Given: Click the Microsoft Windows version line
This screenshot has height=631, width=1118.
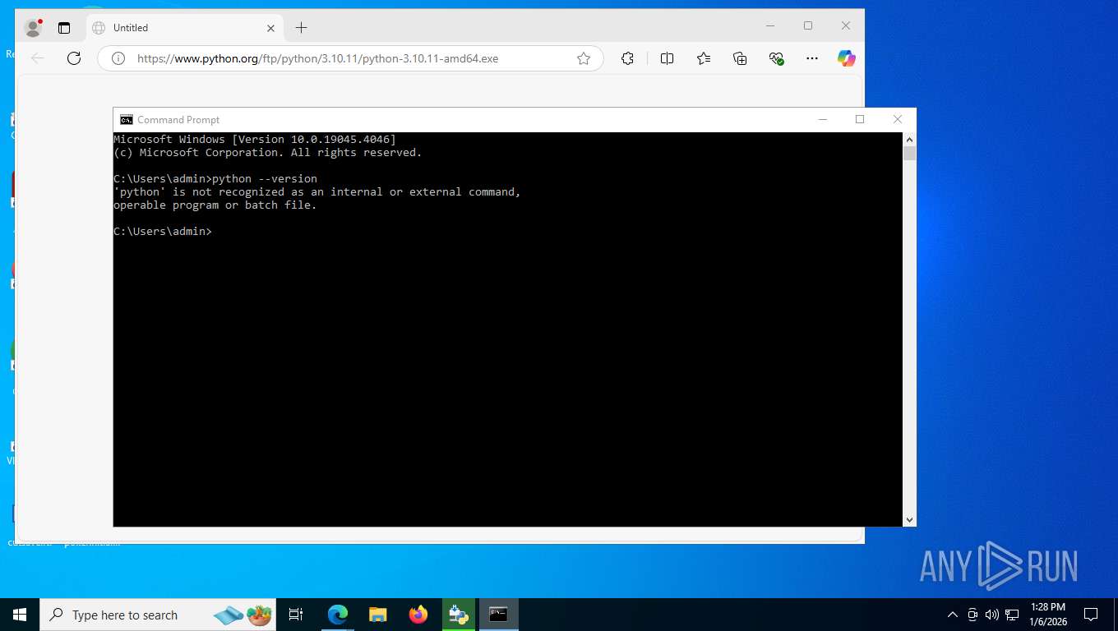Looking at the screenshot, I should click(255, 139).
